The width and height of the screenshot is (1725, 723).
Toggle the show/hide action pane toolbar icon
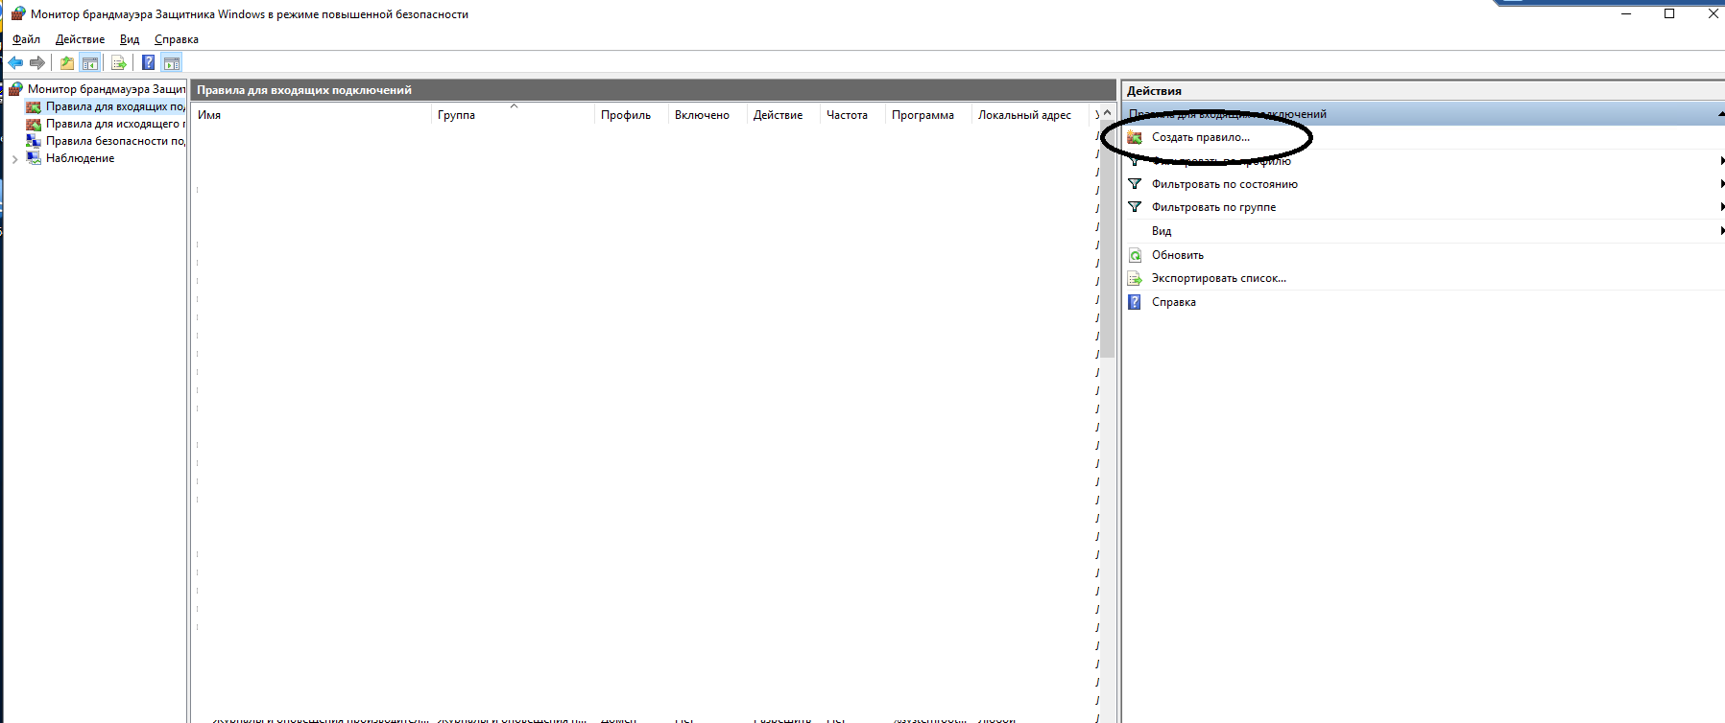[x=172, y=63]
